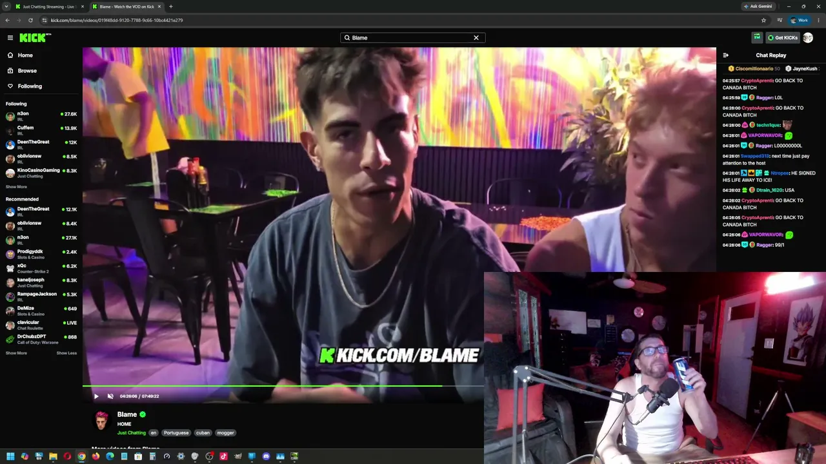Collapse Recommended list with Show Less

66,353
